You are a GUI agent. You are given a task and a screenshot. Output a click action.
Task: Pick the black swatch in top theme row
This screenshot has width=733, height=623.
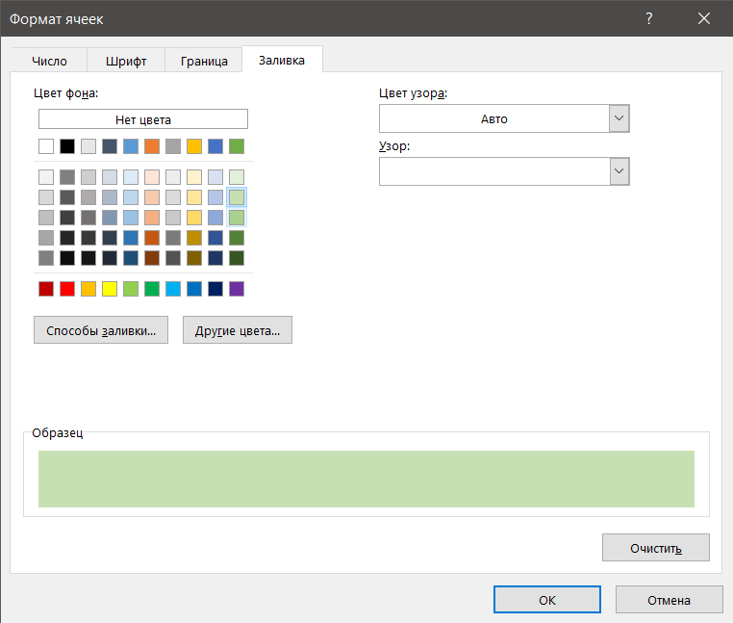(x=67, y=146)
